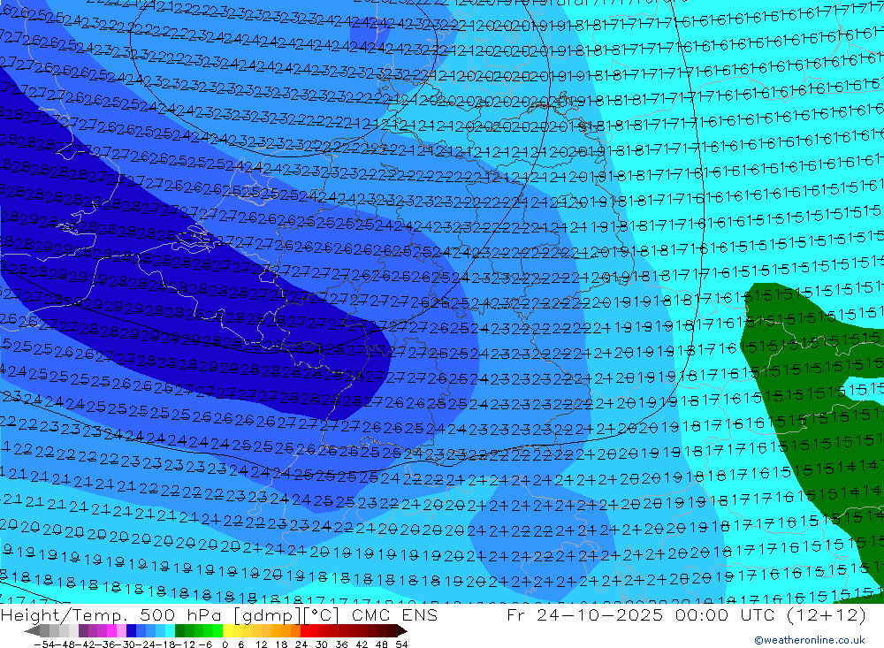Open the weatheronline.co.uk copyright link
Image resolution: width=884 pixels, height=648 pixels.
810,640
